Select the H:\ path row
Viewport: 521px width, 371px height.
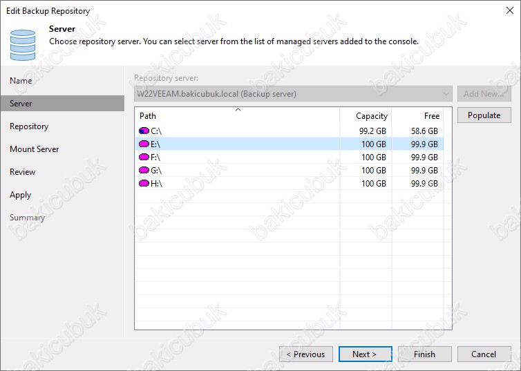(x=289, y=183)
